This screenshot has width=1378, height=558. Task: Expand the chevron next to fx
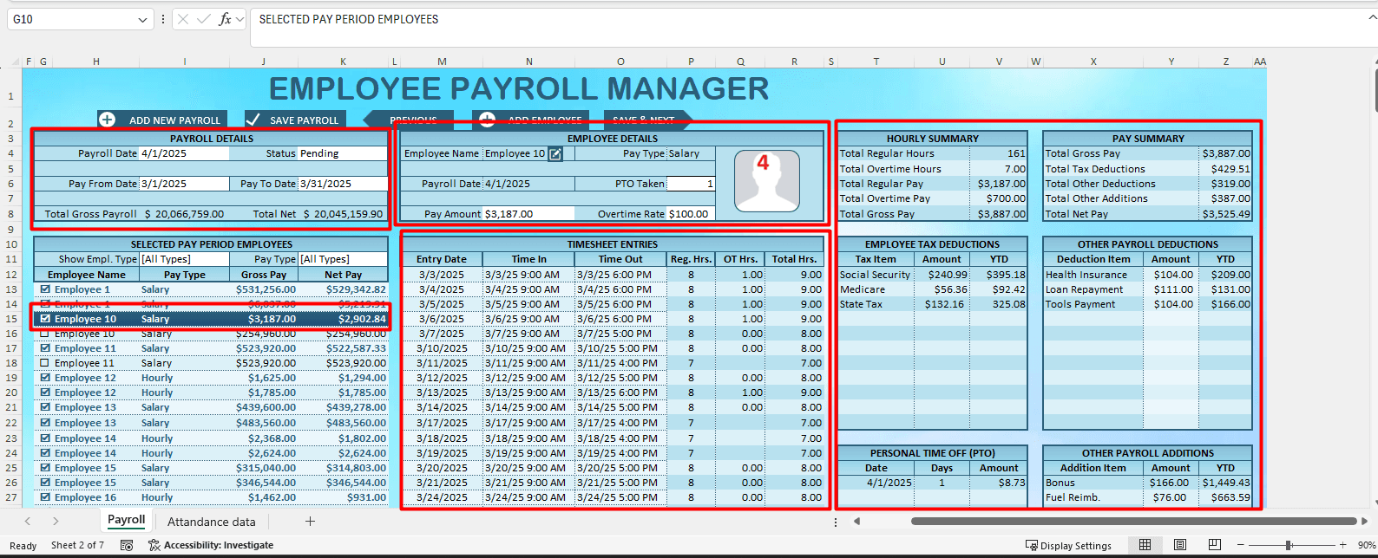click(240, 19)
